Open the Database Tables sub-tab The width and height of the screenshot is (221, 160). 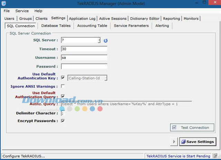tap(56, 26)
